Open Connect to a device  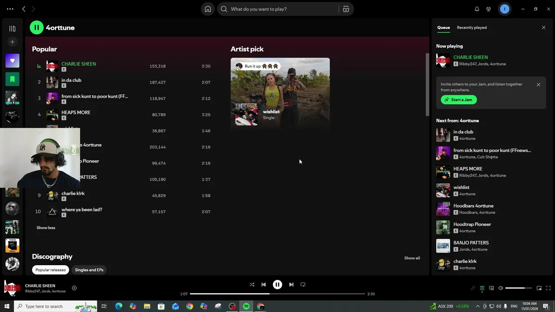[x=491, y=288]
